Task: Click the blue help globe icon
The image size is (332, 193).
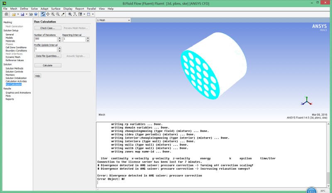Action: [36, 14]
